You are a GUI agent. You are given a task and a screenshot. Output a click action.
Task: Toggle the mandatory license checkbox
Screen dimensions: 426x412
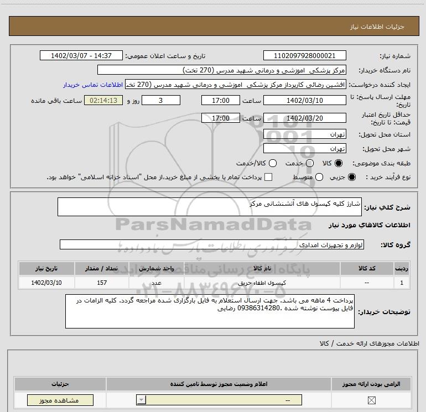[x=371, y=400]
